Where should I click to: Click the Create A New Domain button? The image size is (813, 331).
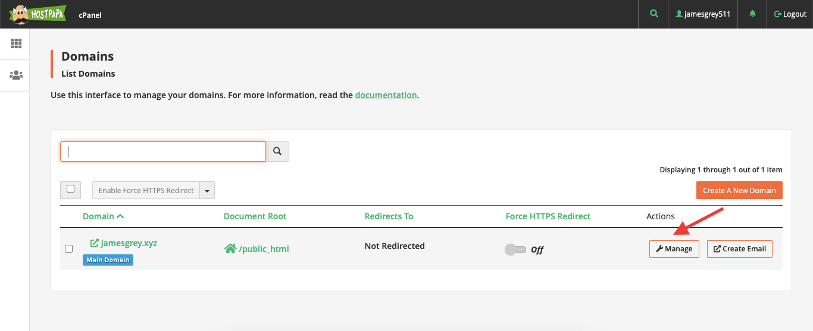739,190
